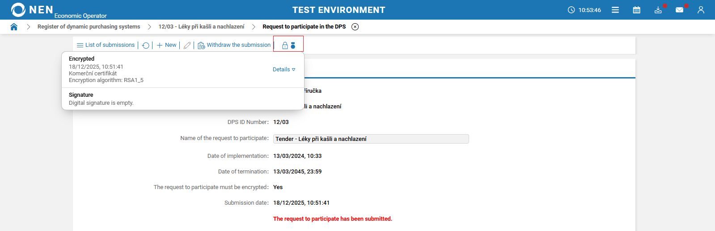715x231 pixels.
Task: Click the encryption padlock icon
Action: pyautogui.click(x=285, y=45)
